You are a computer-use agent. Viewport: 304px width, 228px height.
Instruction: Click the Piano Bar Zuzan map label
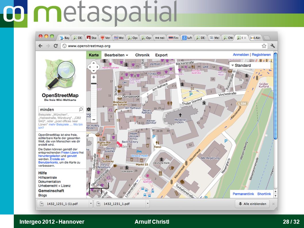[x=104, y=143]
